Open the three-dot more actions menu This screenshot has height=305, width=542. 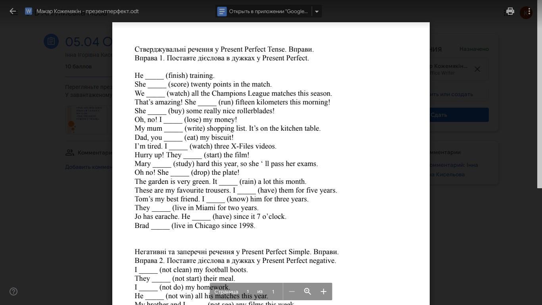tap(529, 11)
